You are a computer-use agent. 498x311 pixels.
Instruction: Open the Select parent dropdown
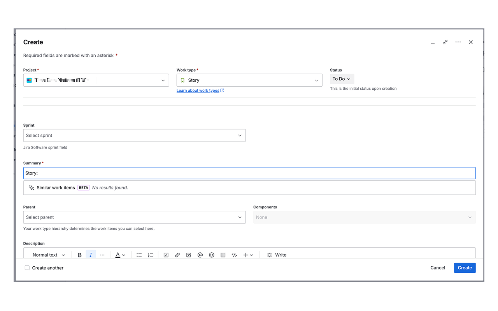point(134,217)
